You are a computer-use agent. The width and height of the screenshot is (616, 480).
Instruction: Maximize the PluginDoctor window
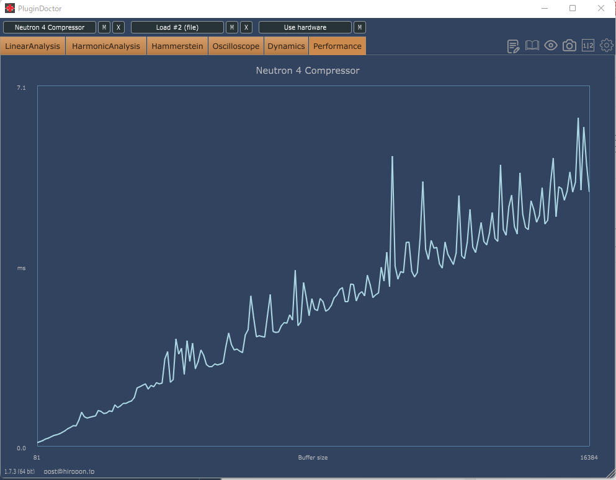[x=573, y=8]
